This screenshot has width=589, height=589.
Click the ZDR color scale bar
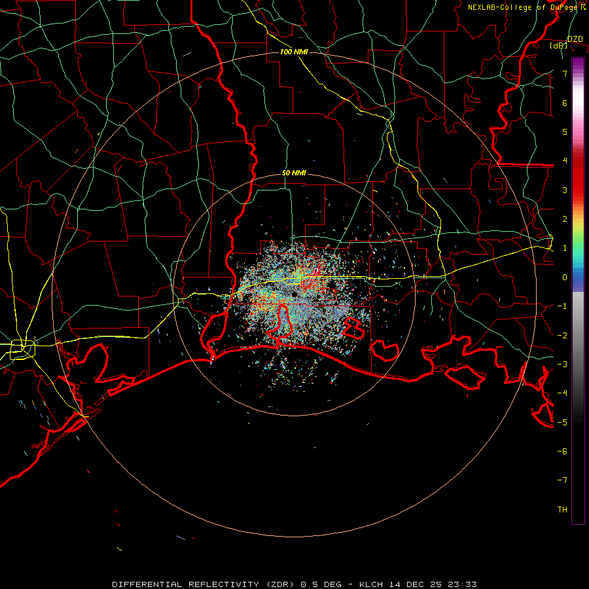[x=578, y=291]
